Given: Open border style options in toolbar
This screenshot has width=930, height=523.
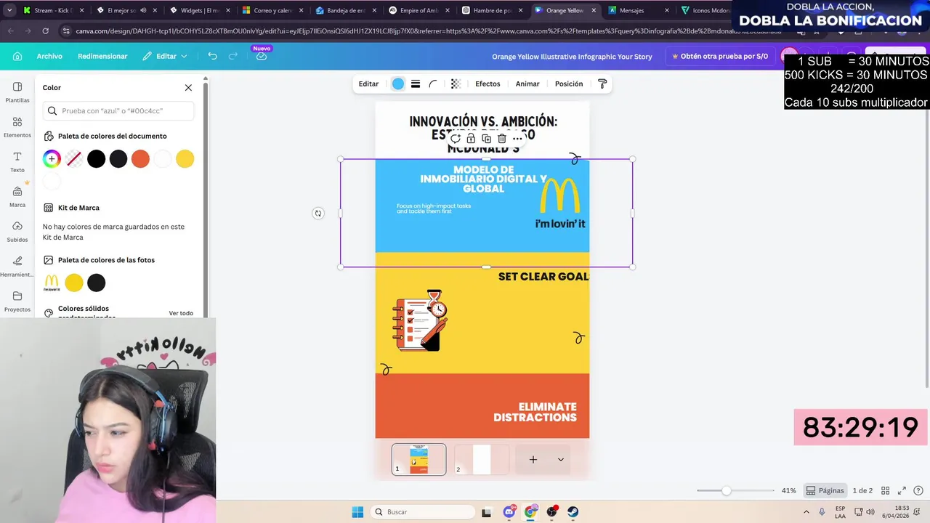Looking at the screenshot, I should (416, 84).
